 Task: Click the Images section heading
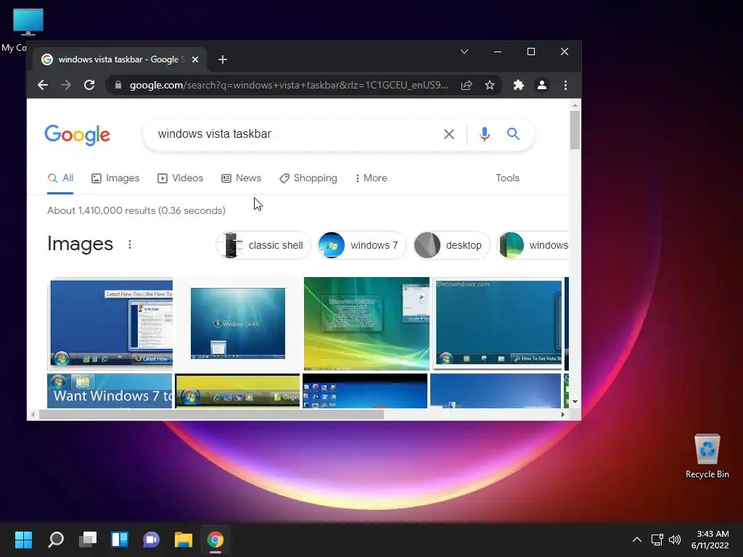pos(80,244)
